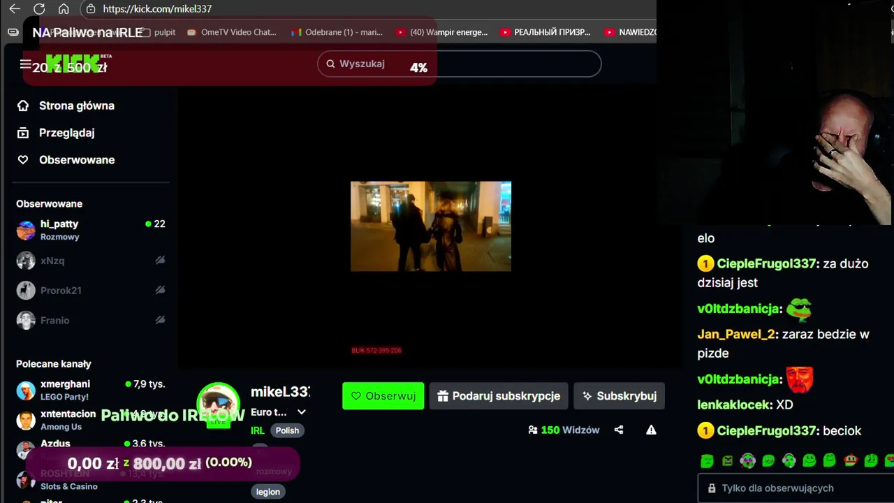Pick the angry green square emote
Screen dimensions: 894x503
[727, 461]
